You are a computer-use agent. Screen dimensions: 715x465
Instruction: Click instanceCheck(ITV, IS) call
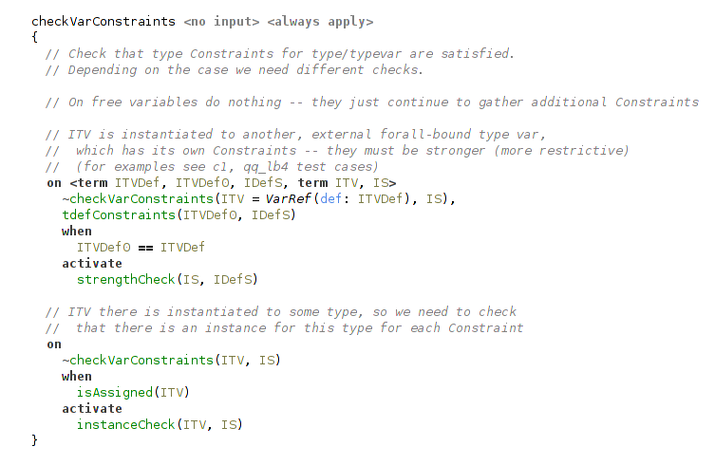coord(160,424)
